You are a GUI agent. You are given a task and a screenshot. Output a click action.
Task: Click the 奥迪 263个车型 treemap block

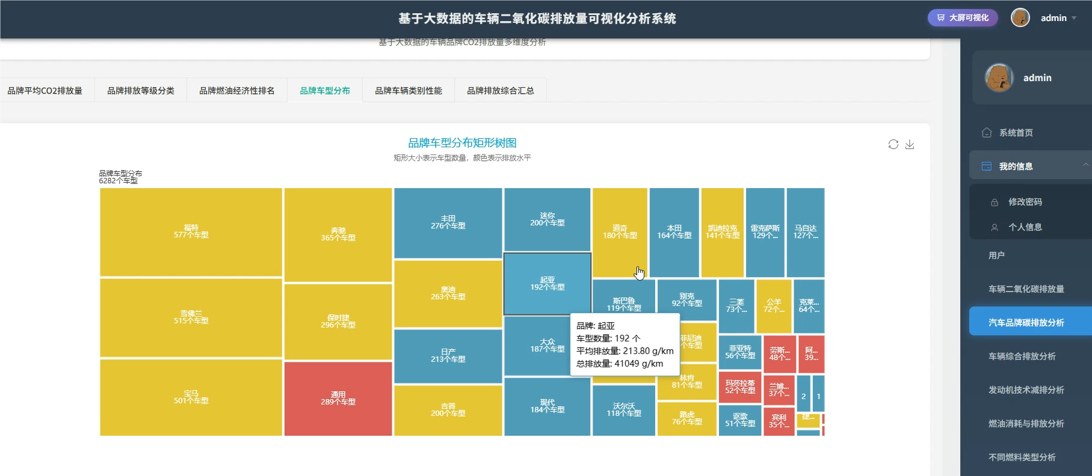pyautogui.click(x=448, y=294)
